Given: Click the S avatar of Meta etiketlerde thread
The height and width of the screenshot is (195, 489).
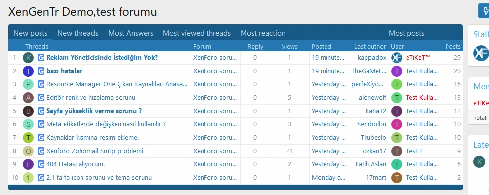Looking at the screenshot, I should [28, 124].
